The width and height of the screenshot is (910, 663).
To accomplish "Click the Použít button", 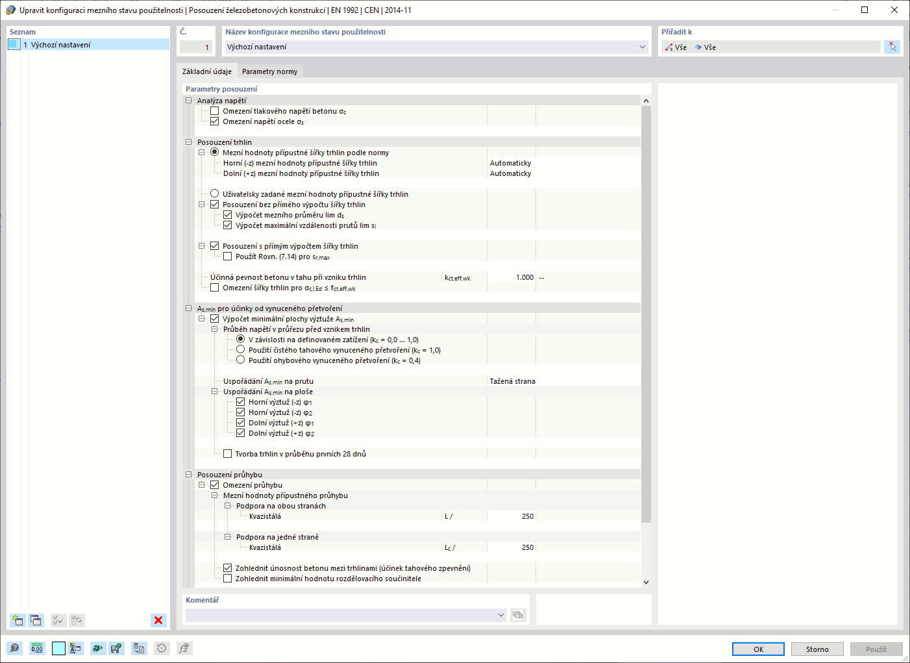I will tap(876, 649).
